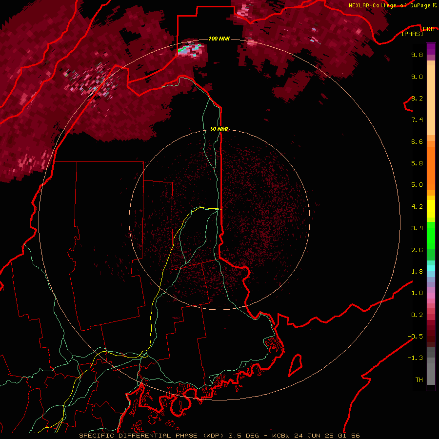The image size is (439, 439).
Task: Click the 7.4 scale value
Action: coord(417,120)
